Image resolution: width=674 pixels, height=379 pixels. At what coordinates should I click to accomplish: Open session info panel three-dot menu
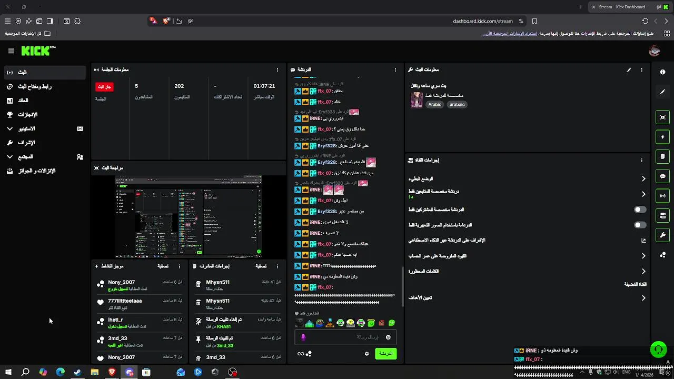click(x=277, y=69)
